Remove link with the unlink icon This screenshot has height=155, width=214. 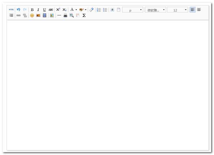click(x=25, y=15)
